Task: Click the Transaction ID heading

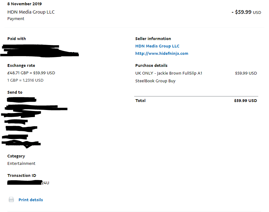Action: click(x=22, y=176)
